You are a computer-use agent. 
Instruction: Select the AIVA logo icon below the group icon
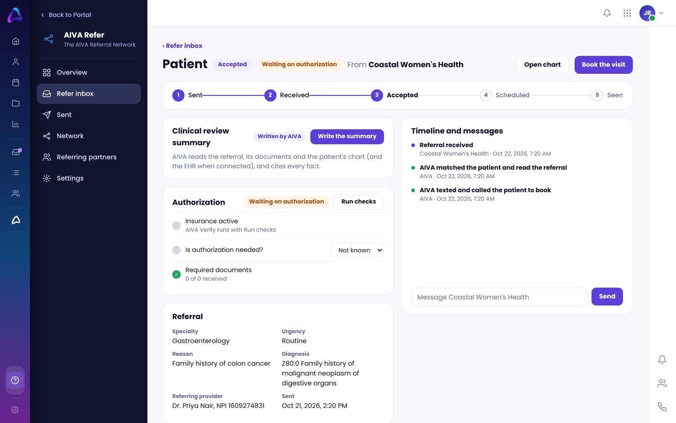pyautogui.click(x=15, y=220)
